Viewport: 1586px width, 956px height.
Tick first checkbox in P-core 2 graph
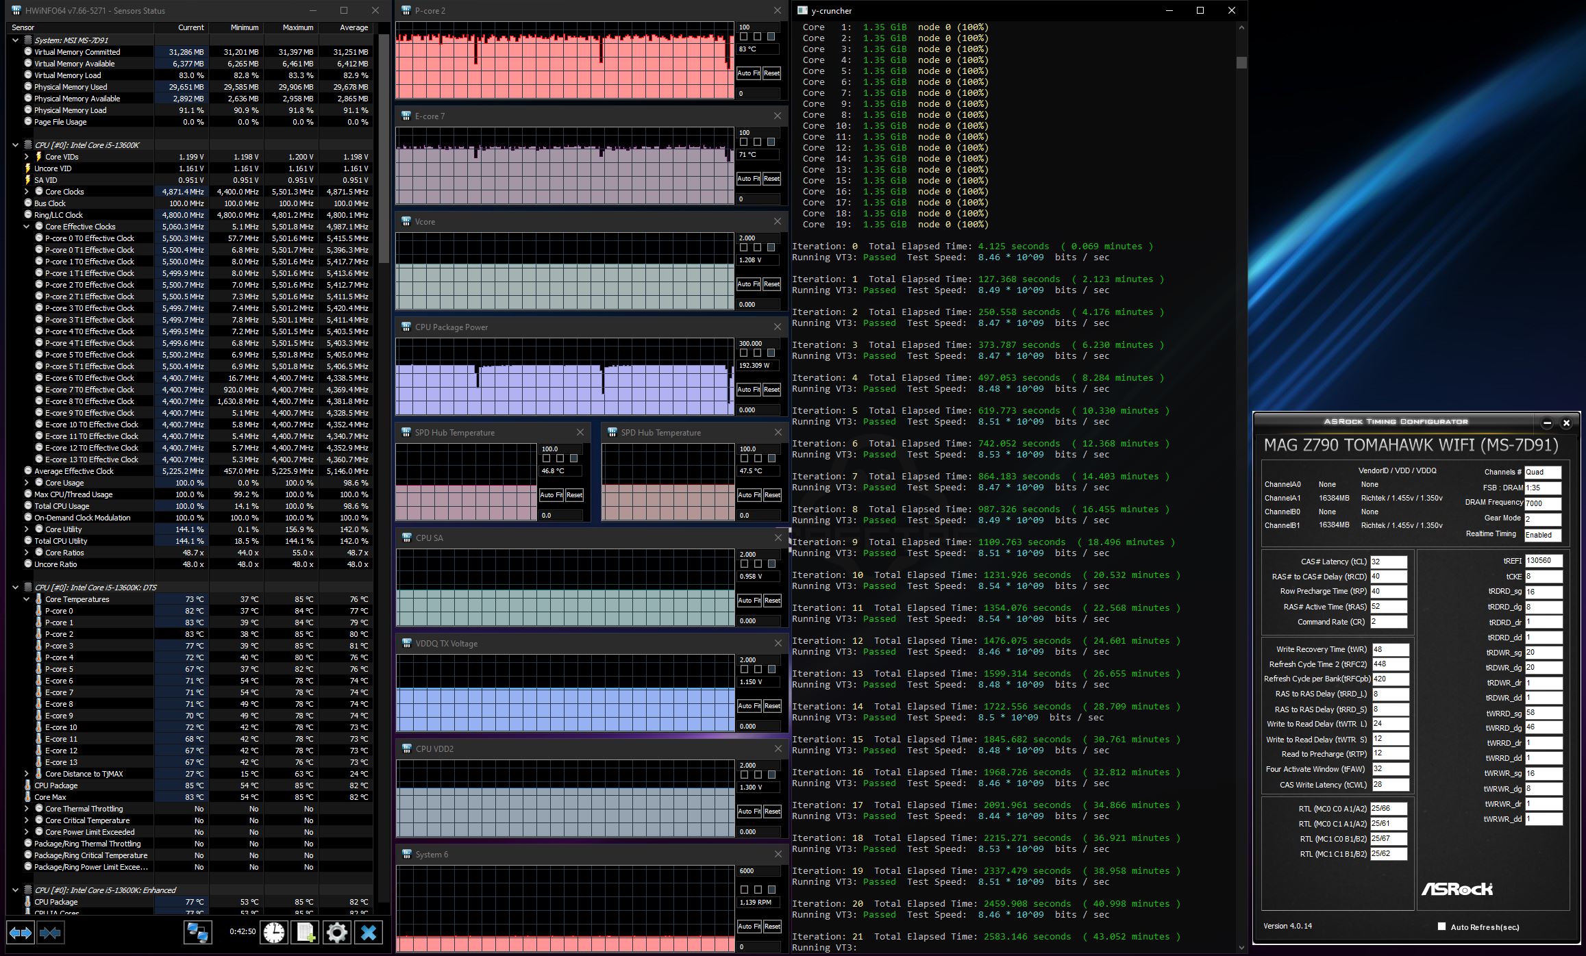(x=744, y=37)
